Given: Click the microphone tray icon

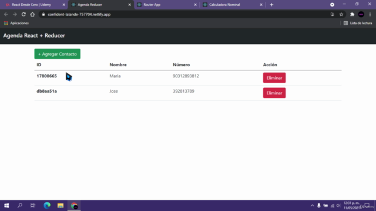Looking at the screenshot, I should tap(318, 206).
